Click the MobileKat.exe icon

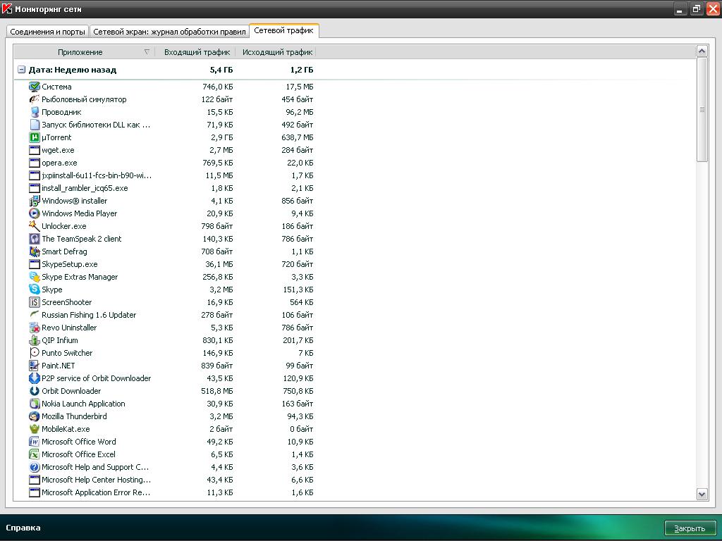[x=34, y=429]
